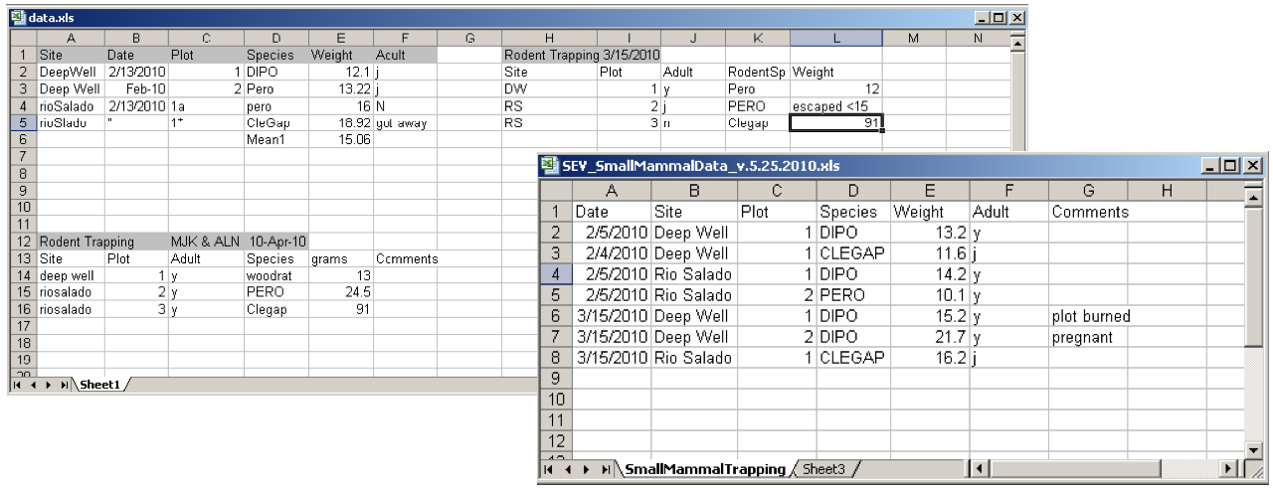1273x491 pixels.
Task: Select column G header in data.xls
Action: click(468, 37)
